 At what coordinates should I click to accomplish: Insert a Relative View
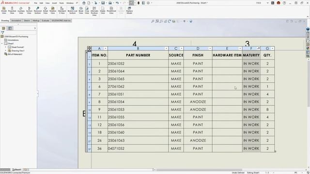tap(53, 10)
